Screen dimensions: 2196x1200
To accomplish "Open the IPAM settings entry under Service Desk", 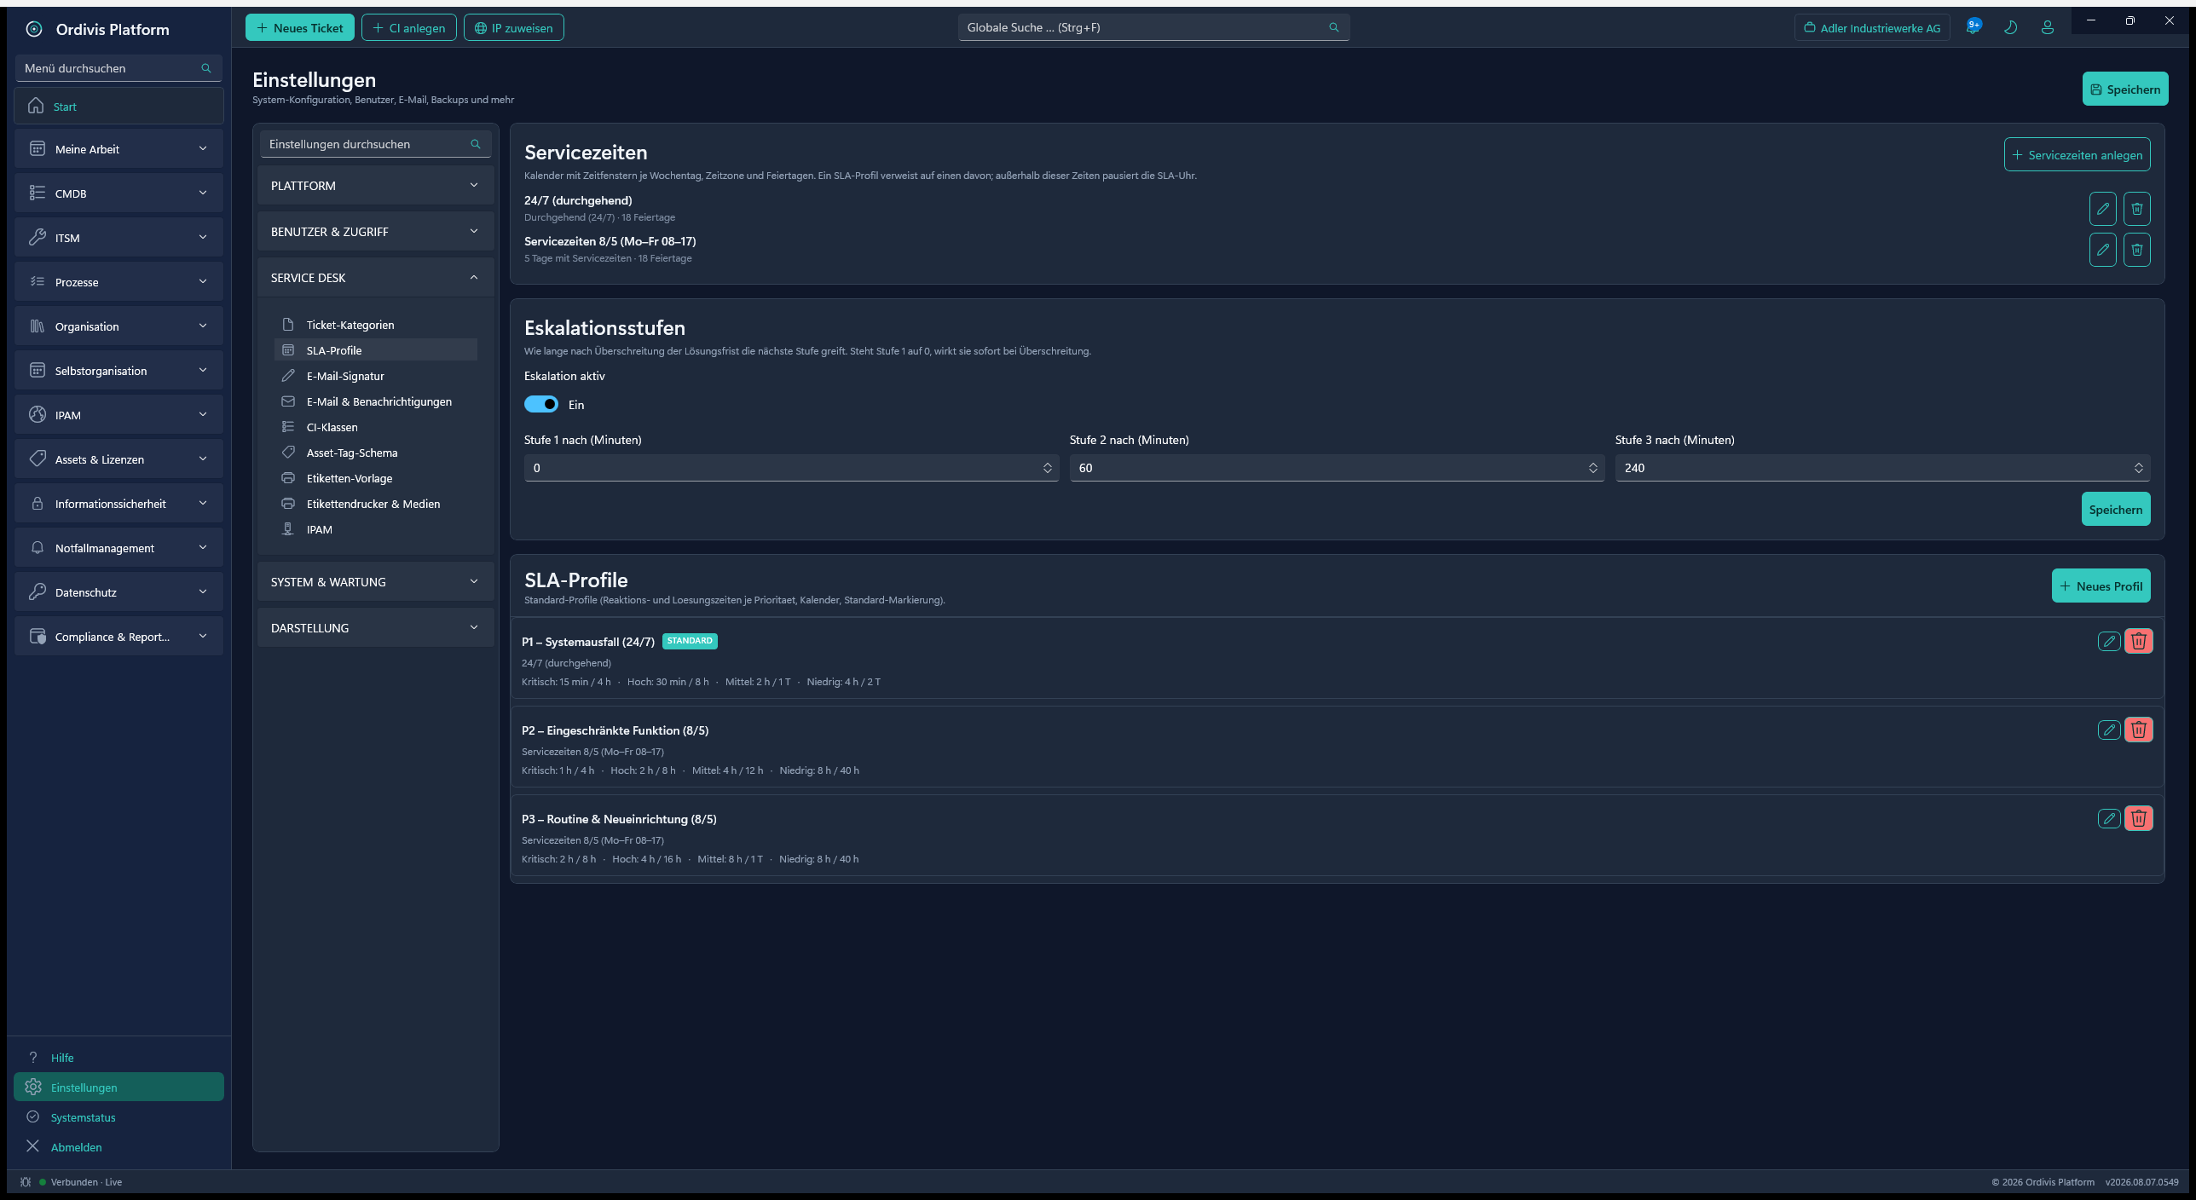I will click(376, 529).
